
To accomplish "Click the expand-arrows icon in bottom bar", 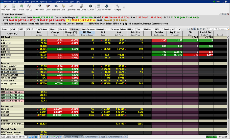I will [33, 137].
